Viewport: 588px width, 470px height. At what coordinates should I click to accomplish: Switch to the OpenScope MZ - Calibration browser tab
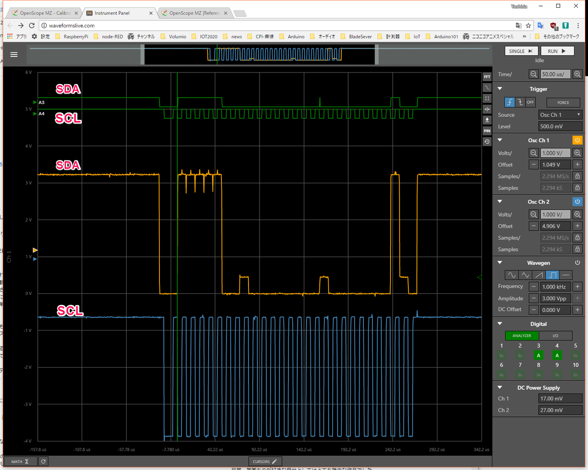tap(45, 13)
